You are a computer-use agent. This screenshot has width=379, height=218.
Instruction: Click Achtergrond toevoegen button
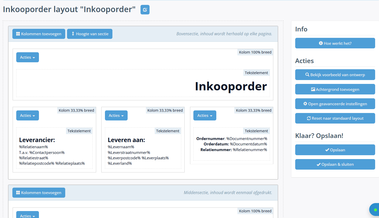point(335,89)
